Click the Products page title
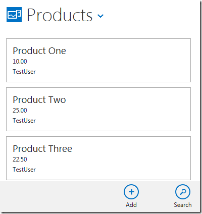202x214 pixels. click(x=60, y=15)
